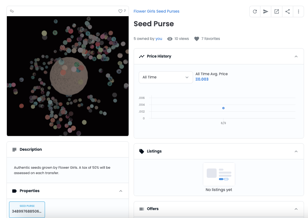Click the eye views icon
The image size is (308, 218).
(170, 39)
